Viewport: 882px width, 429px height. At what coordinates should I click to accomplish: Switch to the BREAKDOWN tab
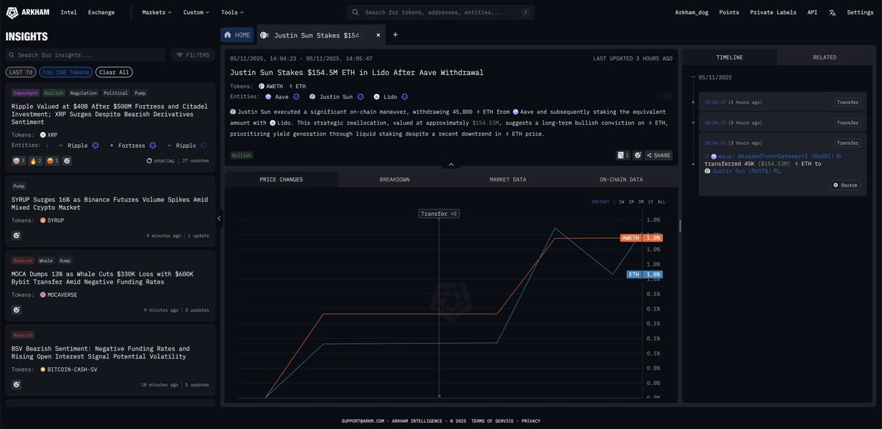point(395,179)
